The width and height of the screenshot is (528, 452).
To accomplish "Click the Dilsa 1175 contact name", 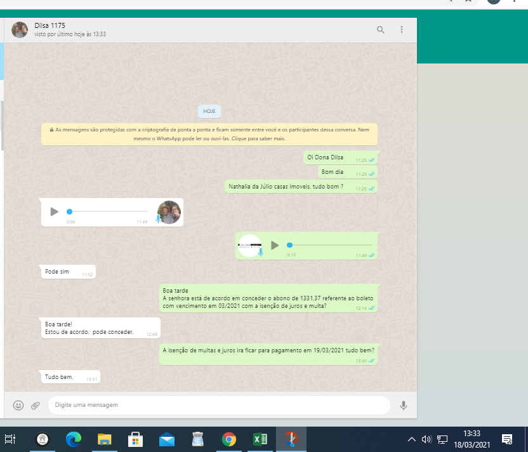I will [x=49, y=25].
